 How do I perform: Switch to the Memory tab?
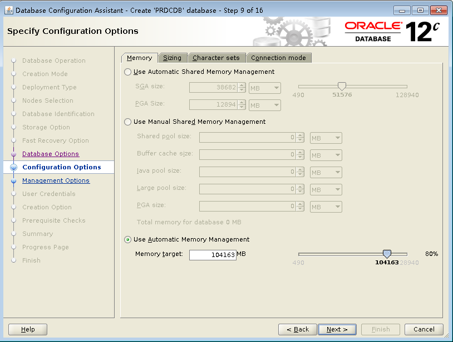point(139,58)
